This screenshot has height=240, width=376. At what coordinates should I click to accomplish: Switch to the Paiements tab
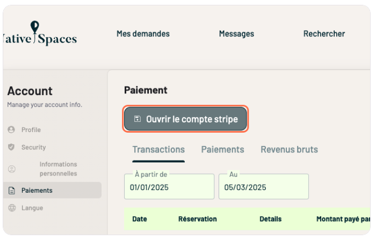[x=222, y=150]
